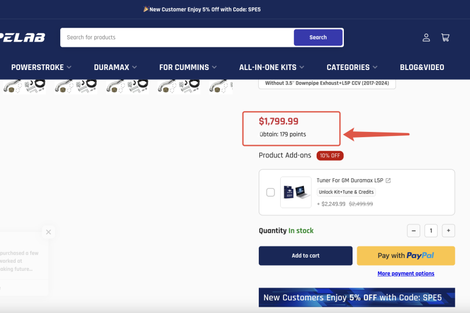Click Add to cart button
This screenshot has width=470, height=313.
[305, 256]
